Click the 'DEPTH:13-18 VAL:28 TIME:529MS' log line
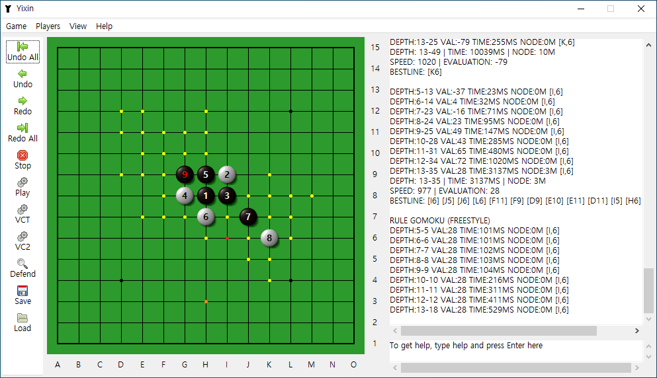The image size is (657, 378). coord(479,310)
